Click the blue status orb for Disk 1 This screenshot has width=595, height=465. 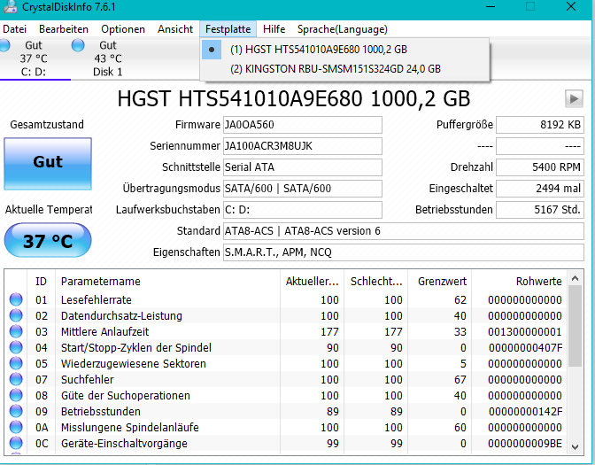[x=78, y=45]
